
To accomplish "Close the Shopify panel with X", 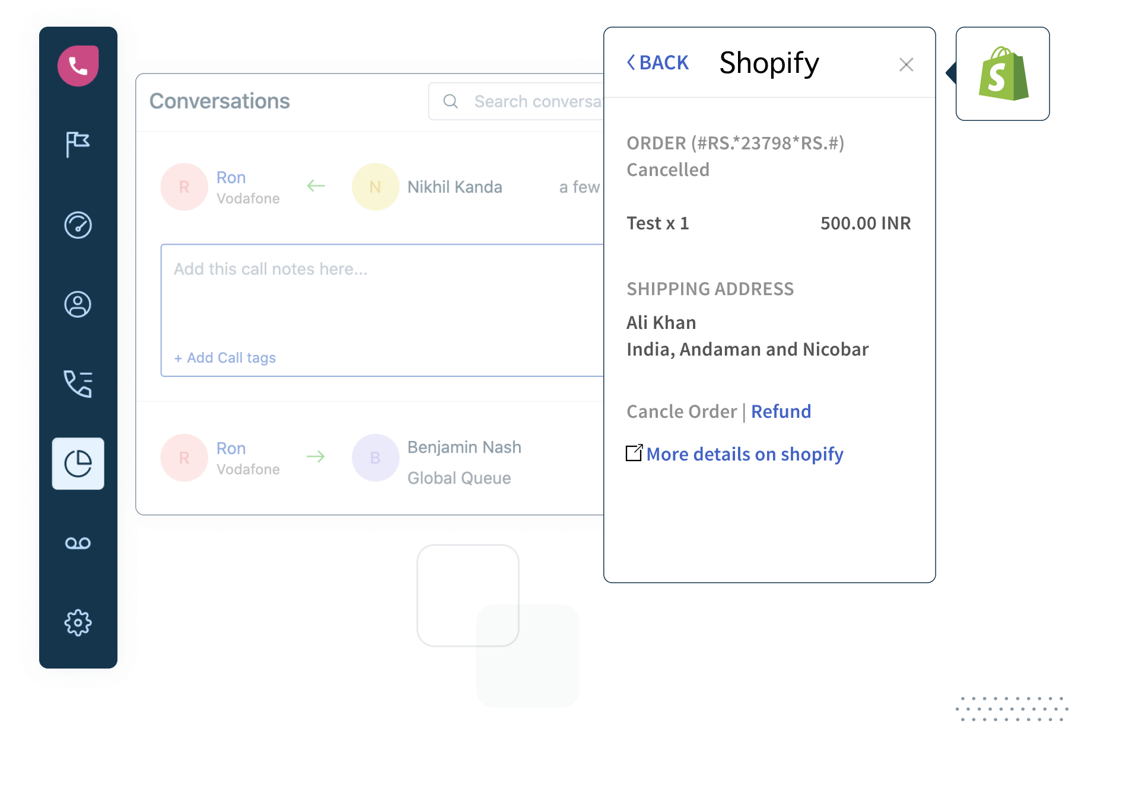I will (906, 65).
